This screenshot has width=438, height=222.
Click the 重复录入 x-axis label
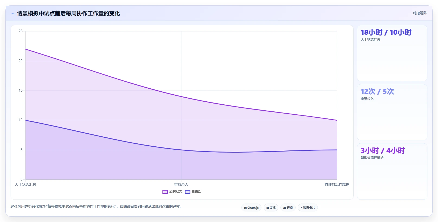pyautogui.click(x=181, y=184)
